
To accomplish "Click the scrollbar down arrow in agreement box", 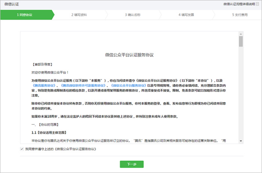I will click(x=241, y=141).
